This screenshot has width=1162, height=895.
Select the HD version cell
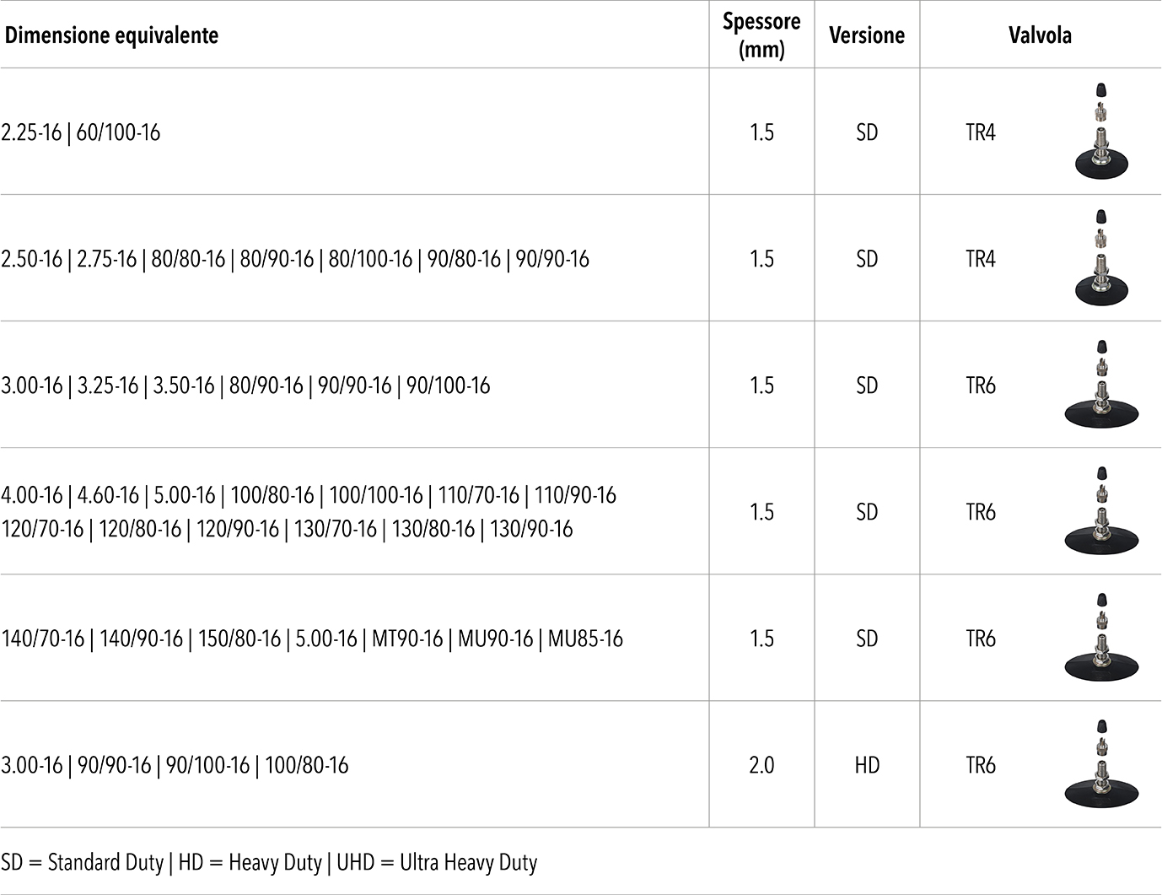pos(867,765)
